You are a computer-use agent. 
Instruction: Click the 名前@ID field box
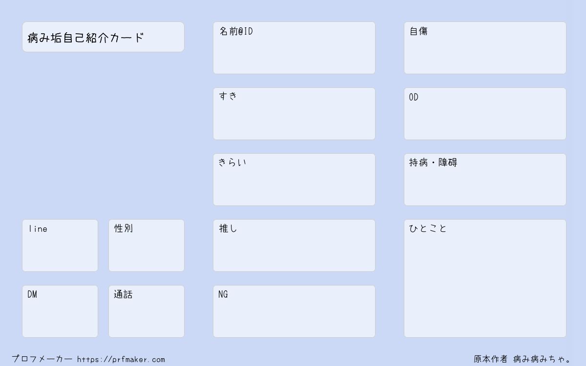tap(294, 48)
